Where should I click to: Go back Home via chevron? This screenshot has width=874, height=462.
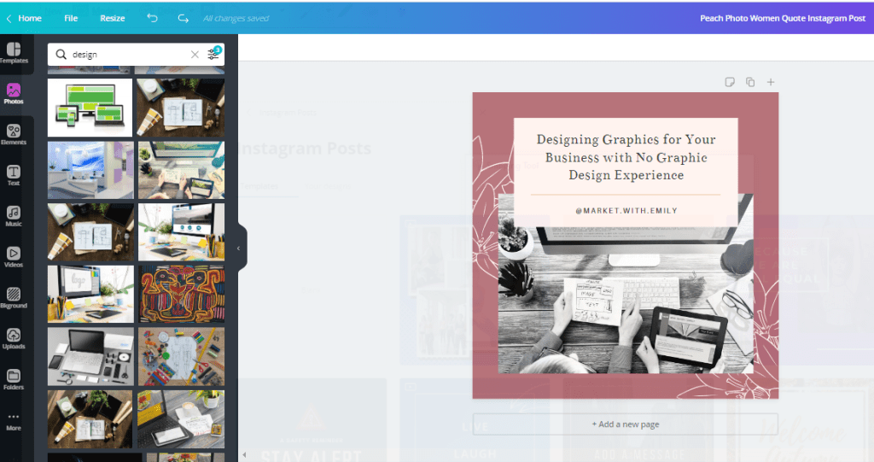point(9,18)
